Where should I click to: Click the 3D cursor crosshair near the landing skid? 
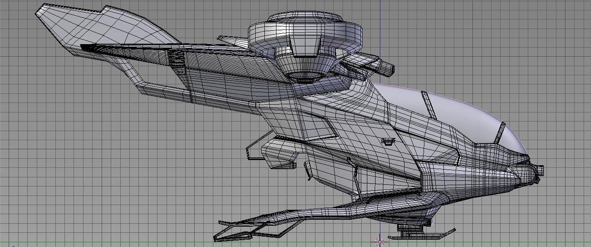coord(379,242)
